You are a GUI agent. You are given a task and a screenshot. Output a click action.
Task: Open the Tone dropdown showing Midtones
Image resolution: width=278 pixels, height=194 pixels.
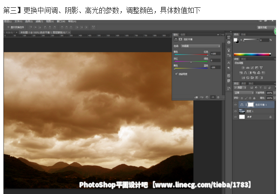(201, 46)
